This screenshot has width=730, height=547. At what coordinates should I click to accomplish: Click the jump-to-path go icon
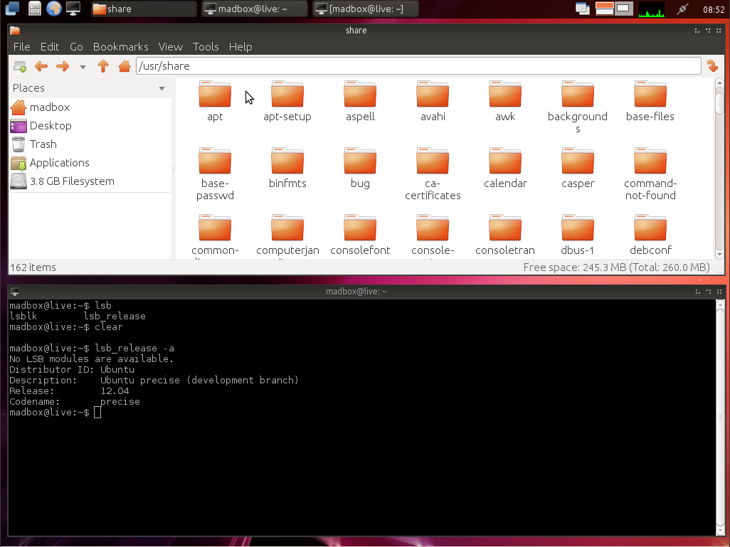point(712,65)
